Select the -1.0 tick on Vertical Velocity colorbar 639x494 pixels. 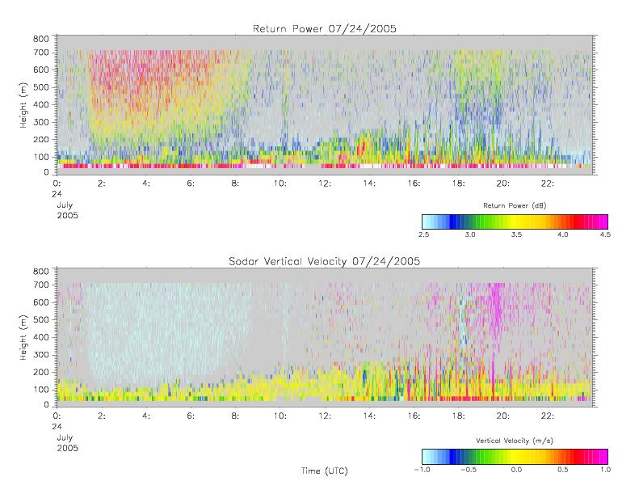422,470
